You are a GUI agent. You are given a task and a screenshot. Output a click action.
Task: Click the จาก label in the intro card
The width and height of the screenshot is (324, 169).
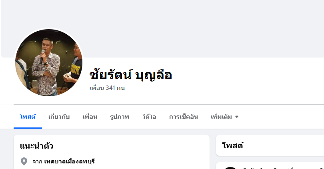[38, 161]
